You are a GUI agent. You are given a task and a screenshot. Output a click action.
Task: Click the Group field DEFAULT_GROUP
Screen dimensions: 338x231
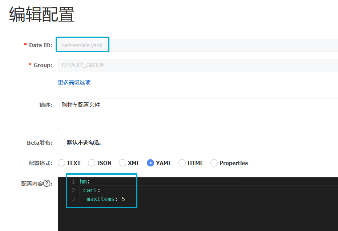(198, 65)
